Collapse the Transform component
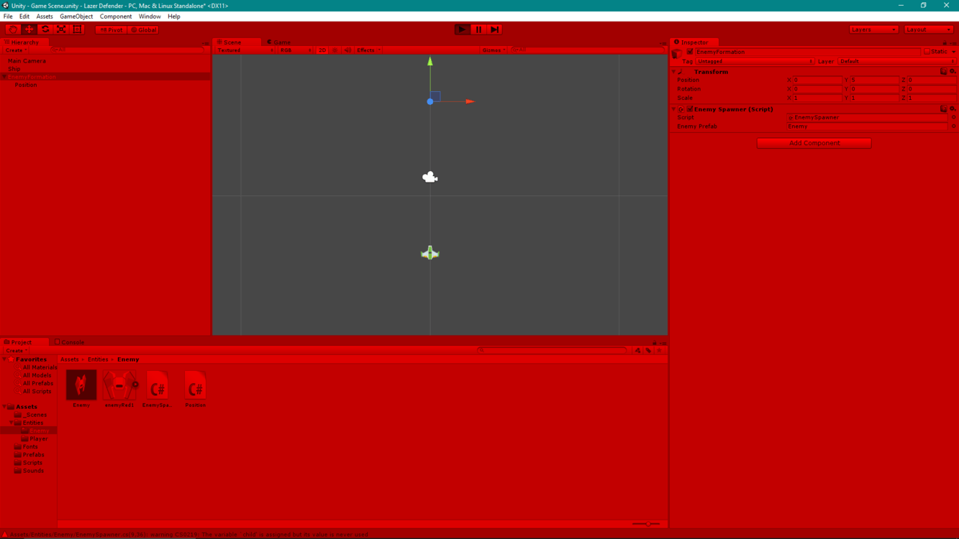 pyautogui.click(x=674, y=72)
